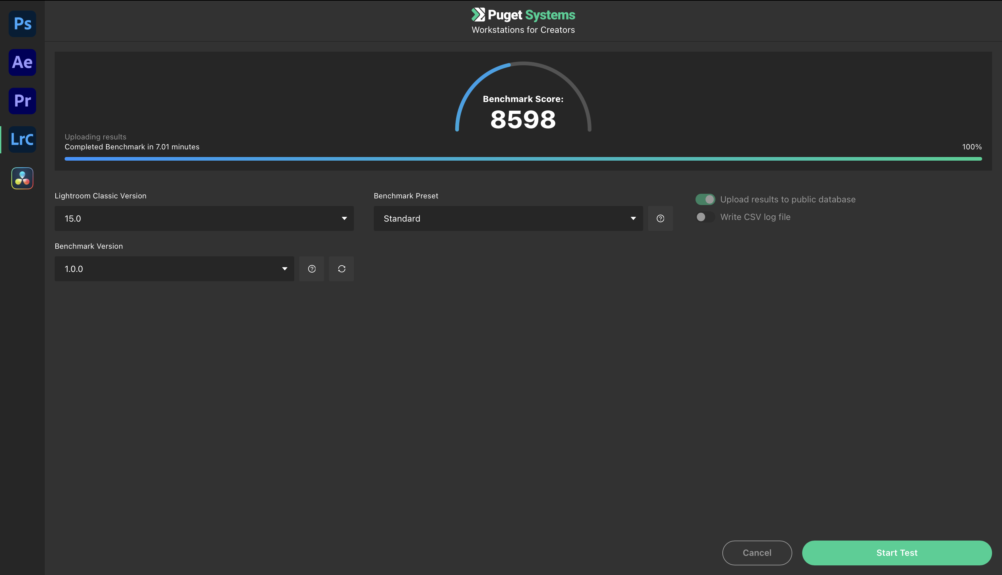
Task: Click the Upload results label text
Action: 788,199
